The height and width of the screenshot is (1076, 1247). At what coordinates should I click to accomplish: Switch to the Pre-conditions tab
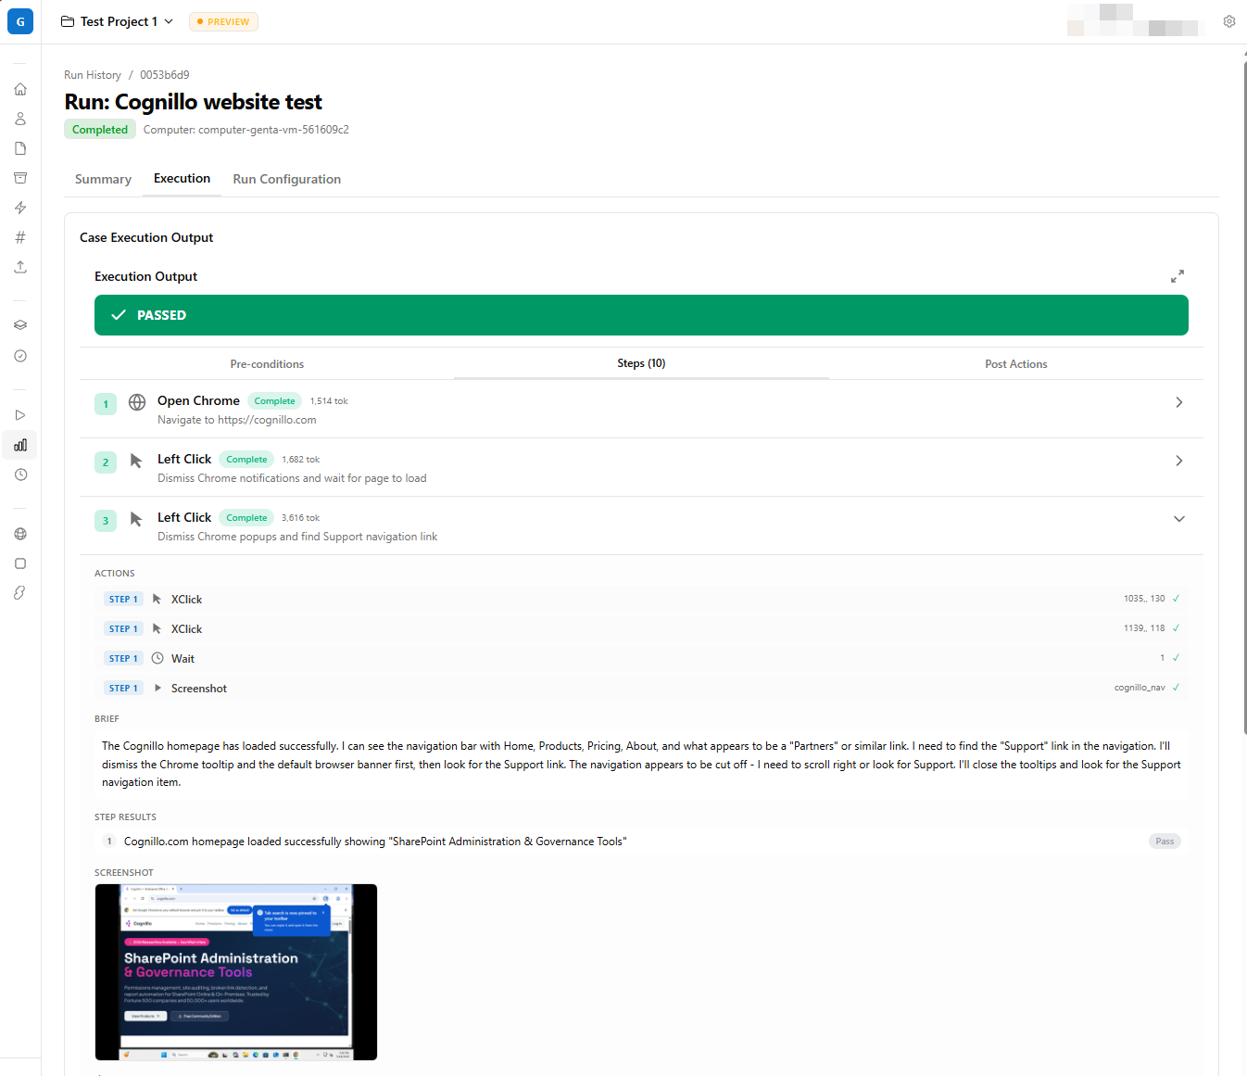267,364
